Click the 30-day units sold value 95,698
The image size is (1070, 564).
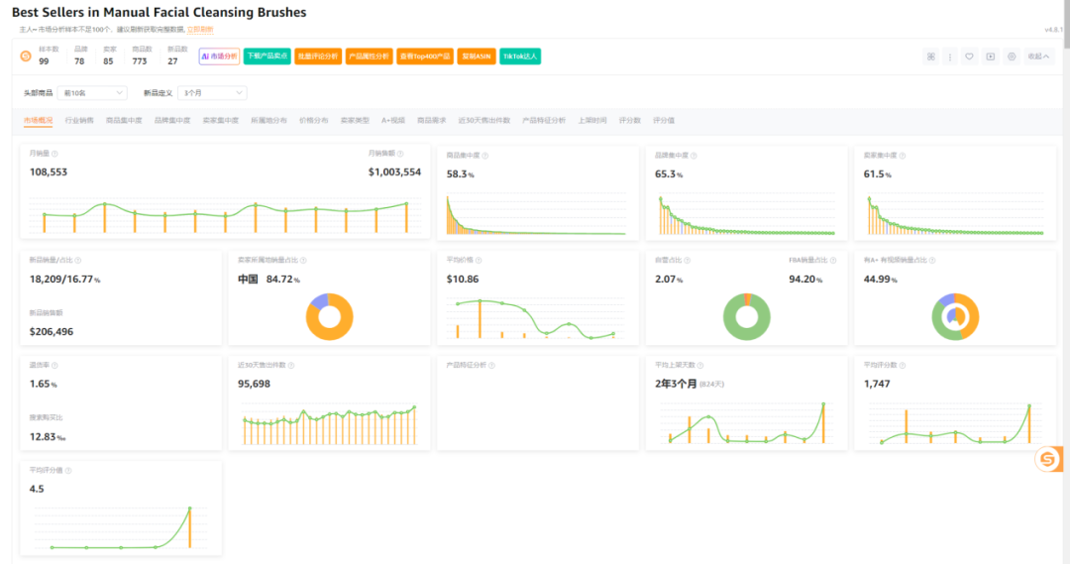pyautogui.click(x=254, y=384)
